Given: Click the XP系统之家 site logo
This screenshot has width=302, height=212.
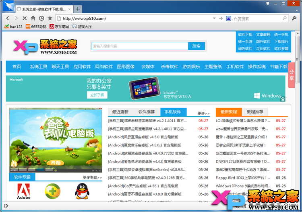Looking at the screenshot, I should point(46,47).
